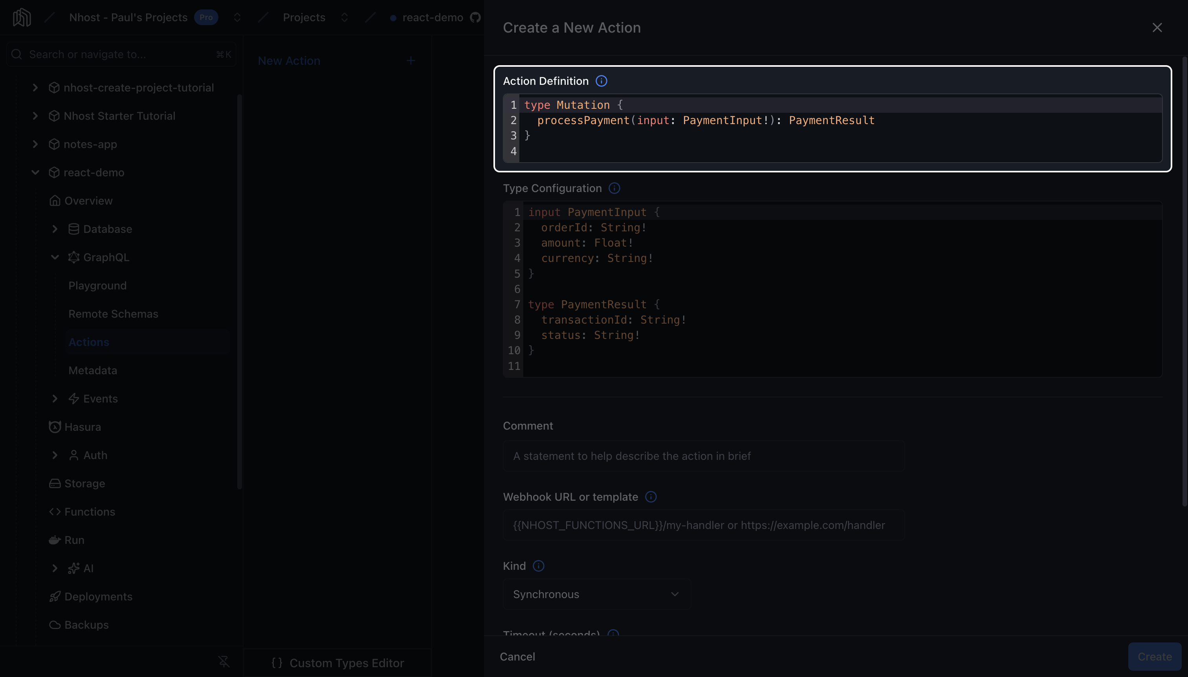Open the Deployments page
Viewport: 1188px width, 677px height.
pyautogui.click(x=98, y=596)
